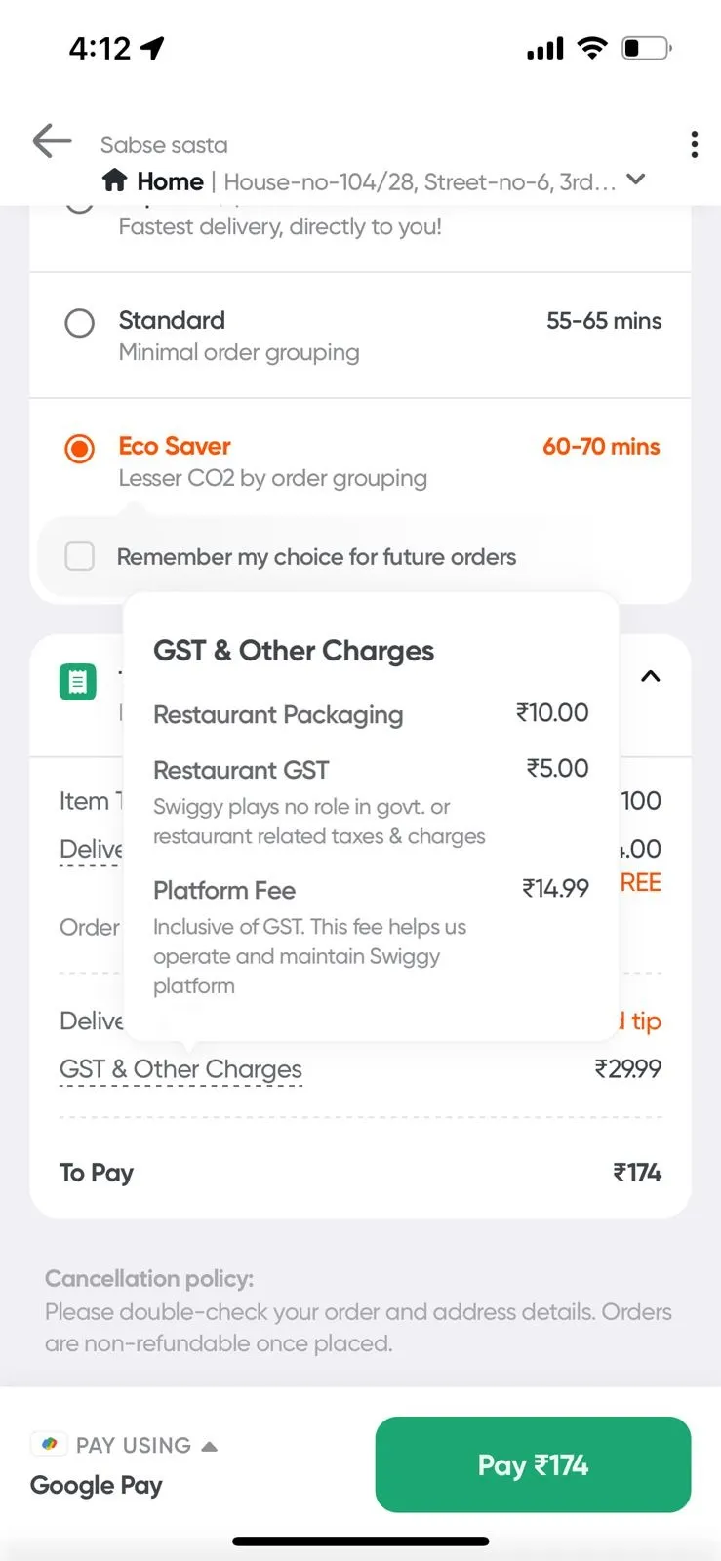Tap the location arrow beside the time

152,48
